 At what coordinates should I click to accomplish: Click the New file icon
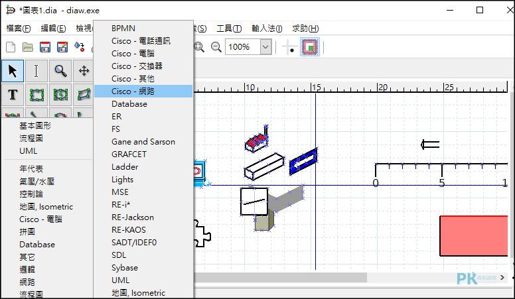tap(11, 47)
